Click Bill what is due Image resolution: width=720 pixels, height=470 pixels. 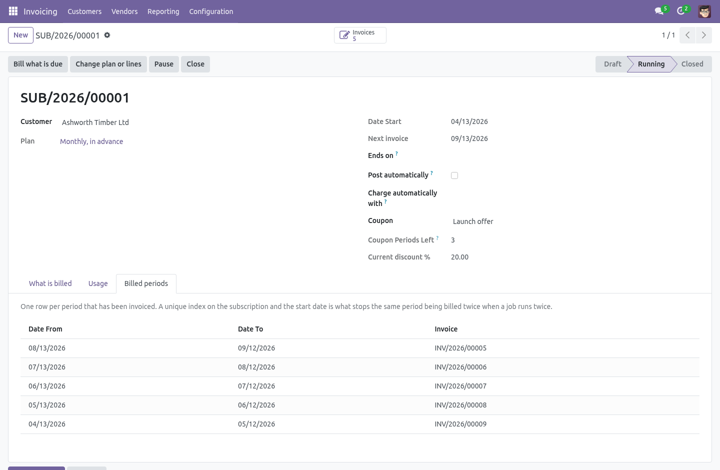click(38, 64)
